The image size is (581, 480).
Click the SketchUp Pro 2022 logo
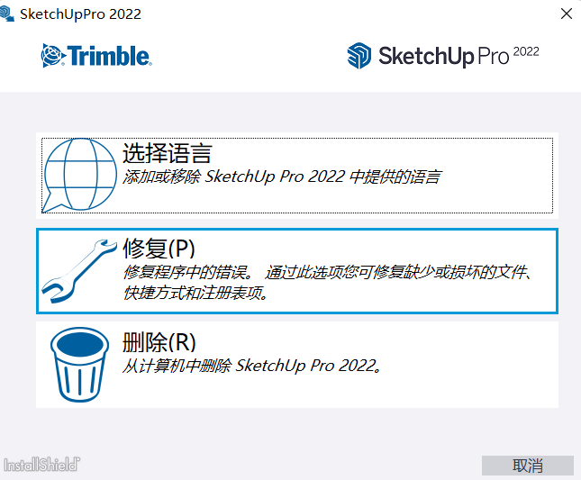pyautogui.click(x=443, y=56)
